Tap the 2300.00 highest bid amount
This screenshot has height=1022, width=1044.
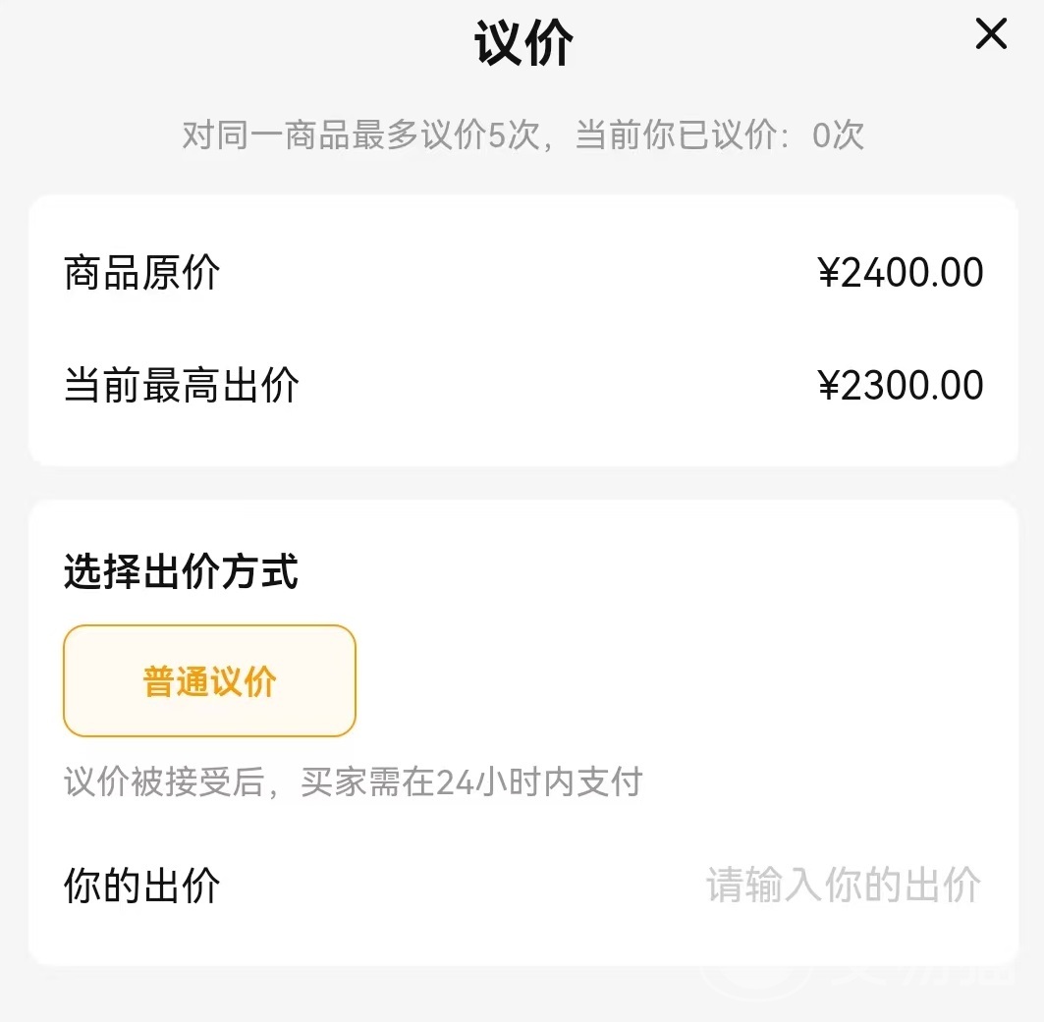(912, 386)
